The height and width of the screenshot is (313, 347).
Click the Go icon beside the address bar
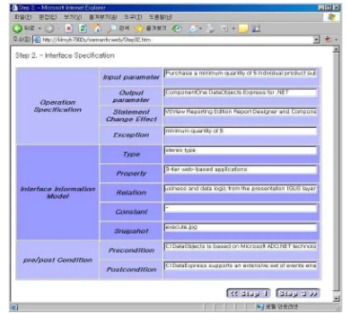coord(328,39)
